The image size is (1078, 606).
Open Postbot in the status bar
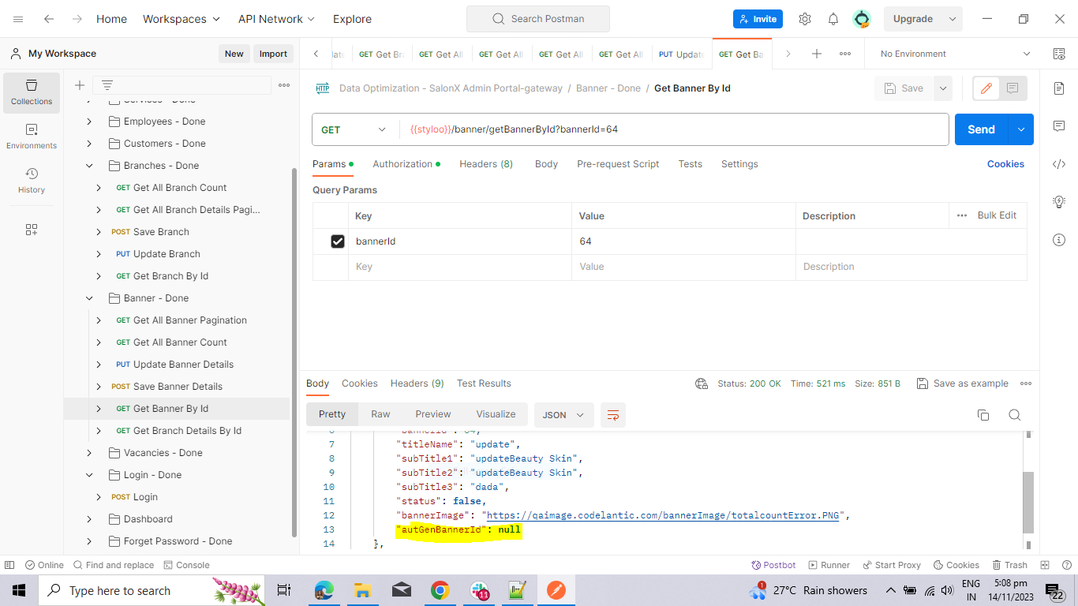pyautogui.click(x=773, y=565)
